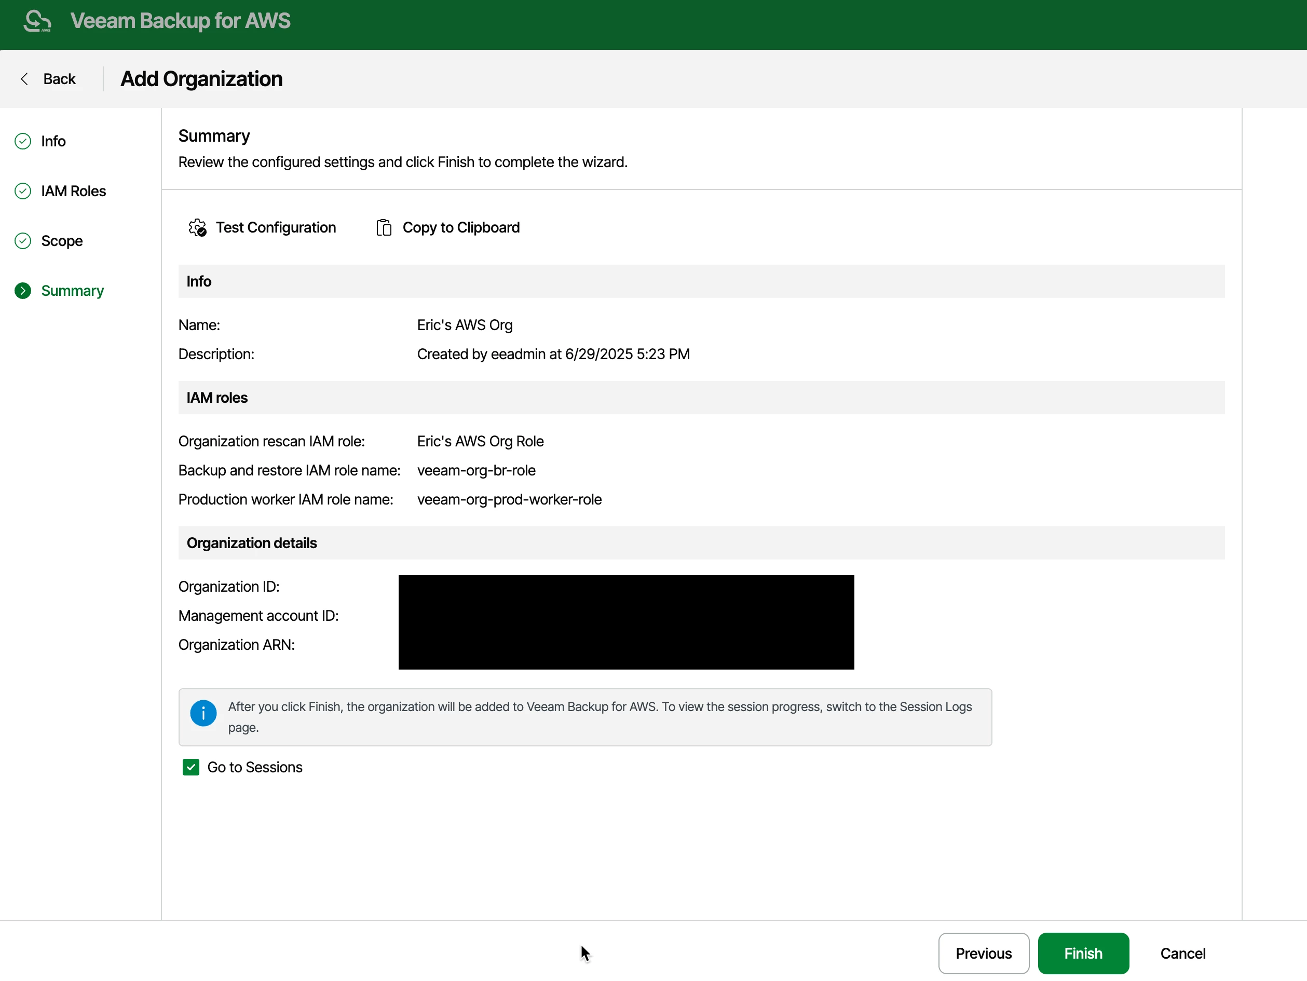Click the Organization rescan IAM role label
1307x981 pixels.
pos(271,441)
